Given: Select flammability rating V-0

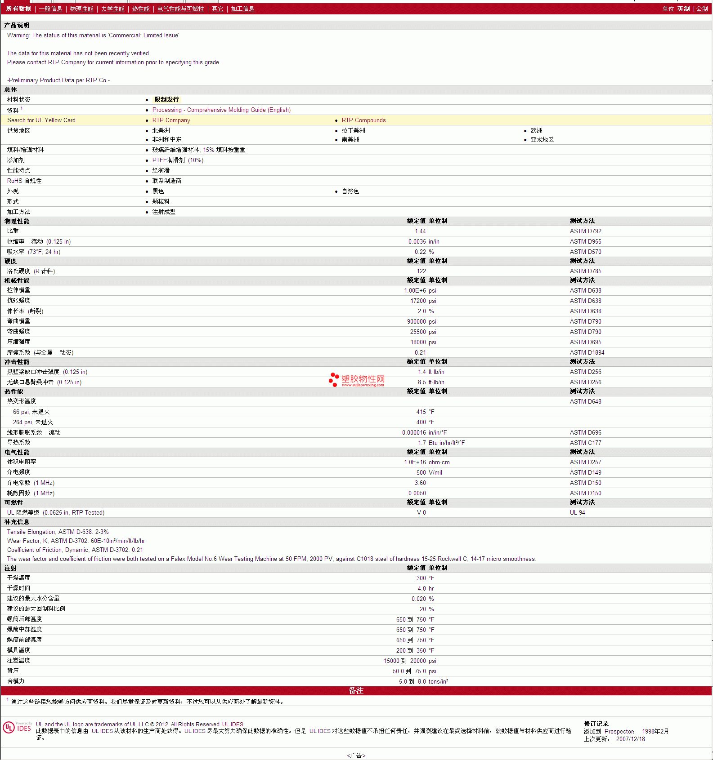Looking at the screenshot, I should tap(421, 512).
